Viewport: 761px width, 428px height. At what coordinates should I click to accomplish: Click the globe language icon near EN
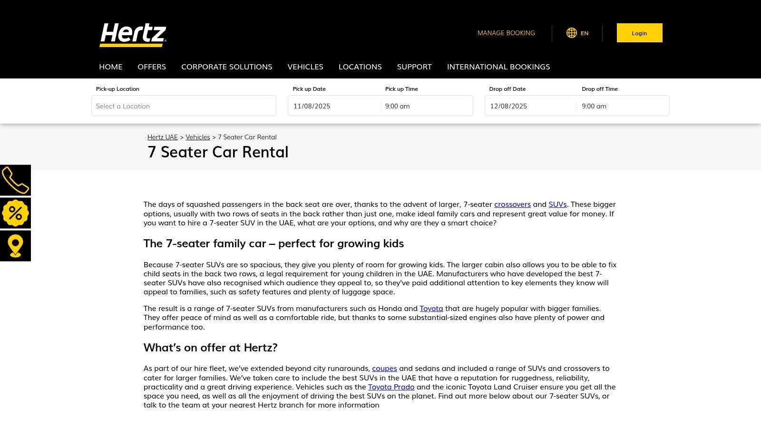tap(572, 33)
